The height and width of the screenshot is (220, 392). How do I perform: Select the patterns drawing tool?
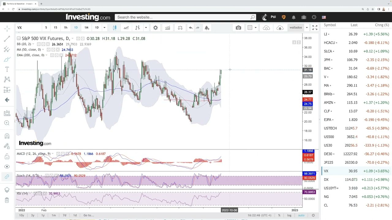pos(7,79)
